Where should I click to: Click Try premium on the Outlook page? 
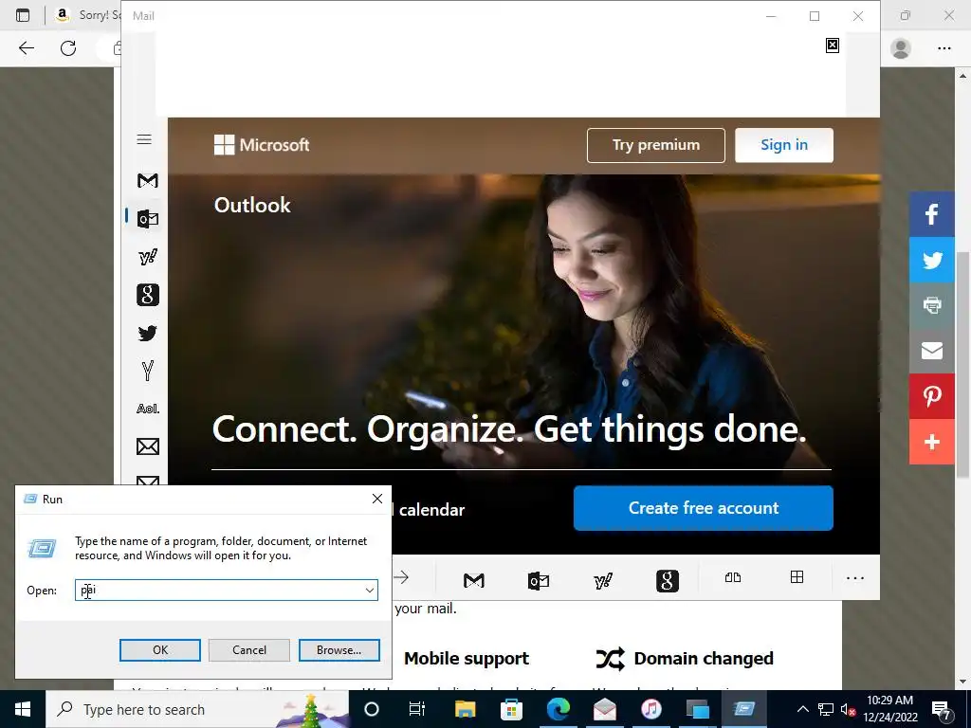point(656,145)
